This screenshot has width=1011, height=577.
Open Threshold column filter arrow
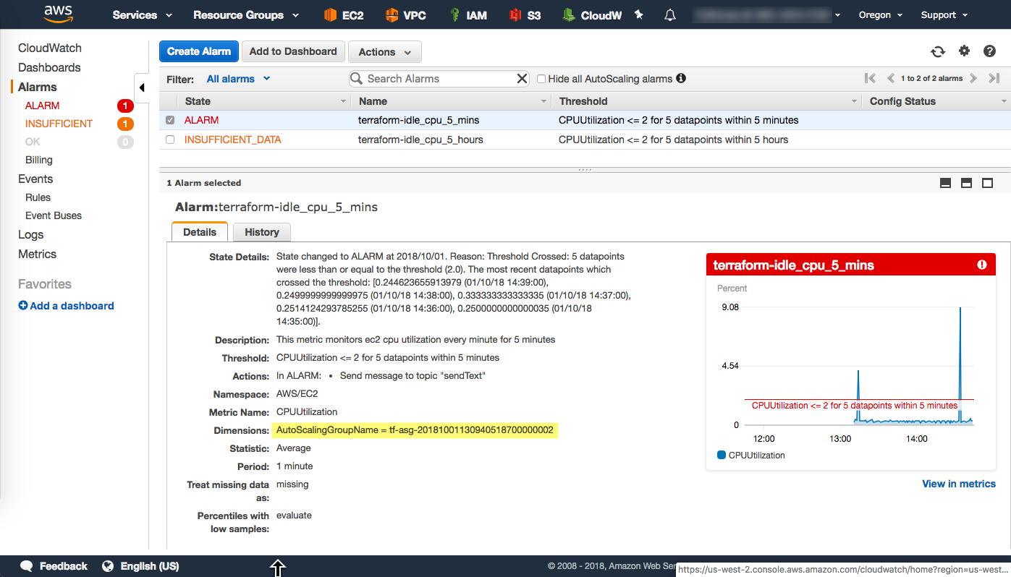(x=854, y=102)
